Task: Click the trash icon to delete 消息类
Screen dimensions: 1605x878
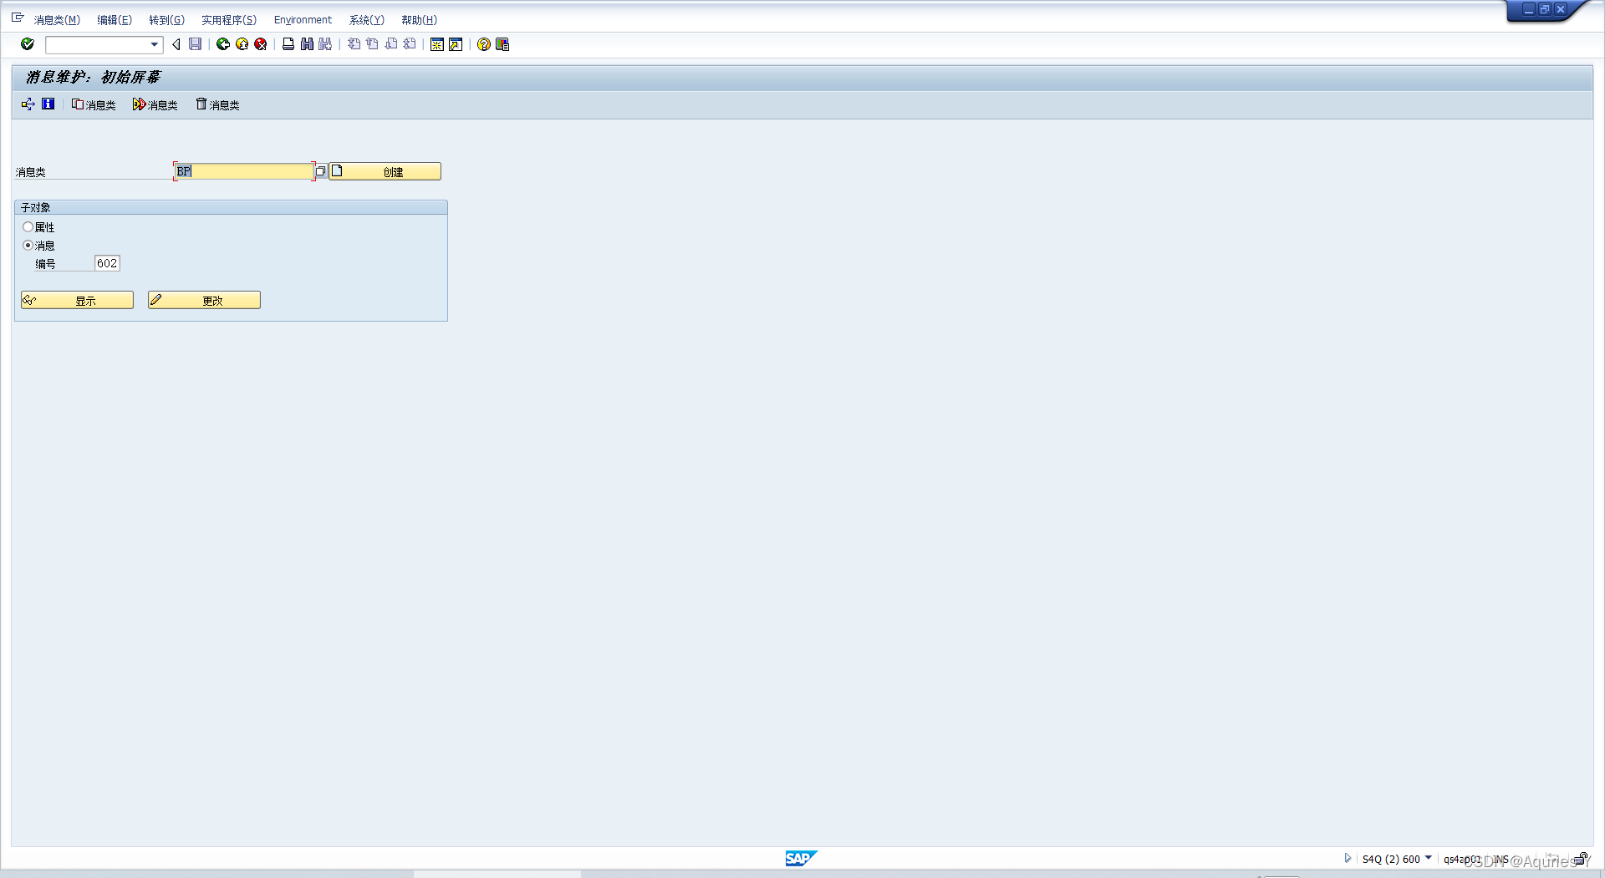Action: point(216,104)
